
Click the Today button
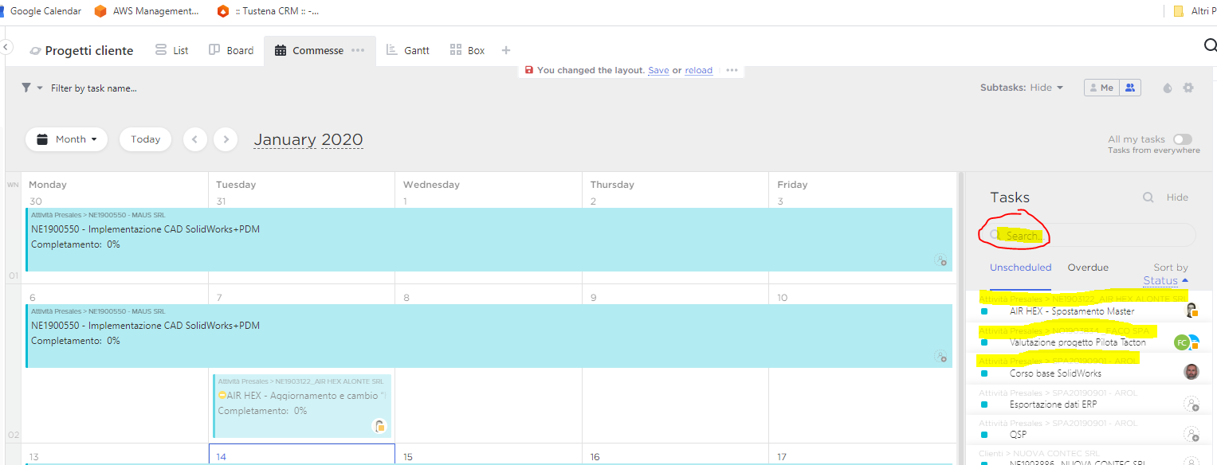146,139
